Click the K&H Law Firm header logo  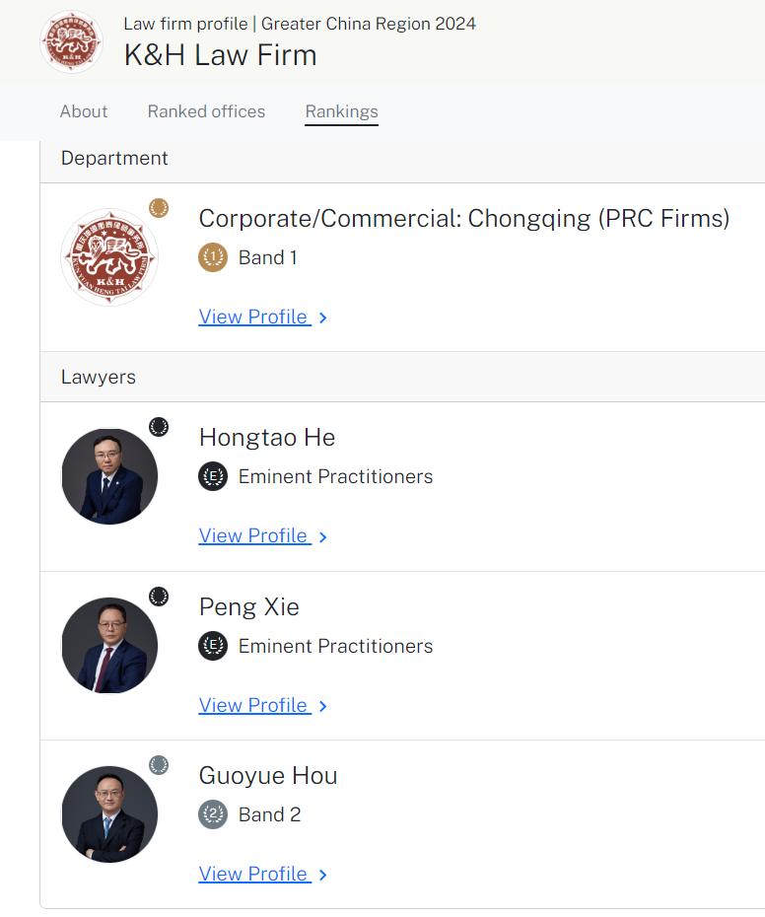(x=71, y=42)
